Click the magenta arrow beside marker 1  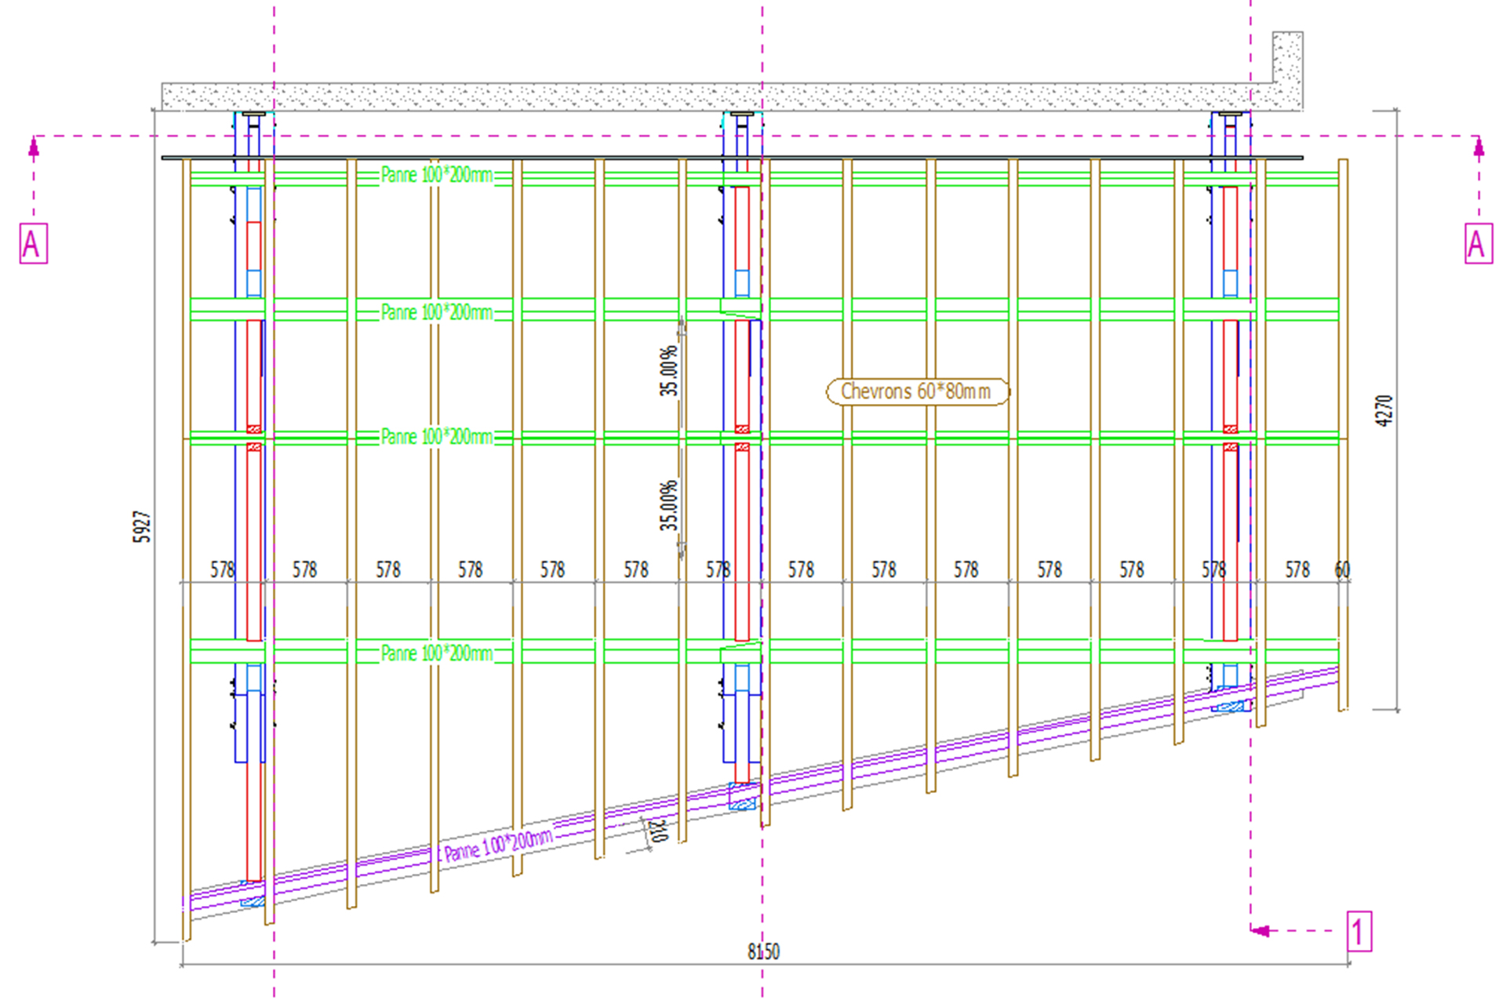tap(1261, 931)
